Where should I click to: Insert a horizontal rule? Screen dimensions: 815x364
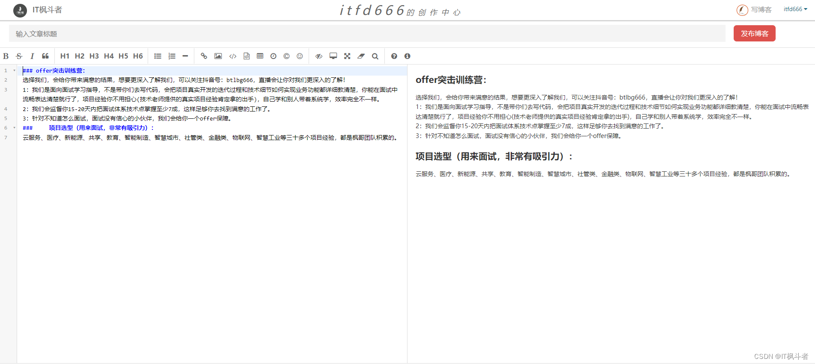click(x=185, y=56)
